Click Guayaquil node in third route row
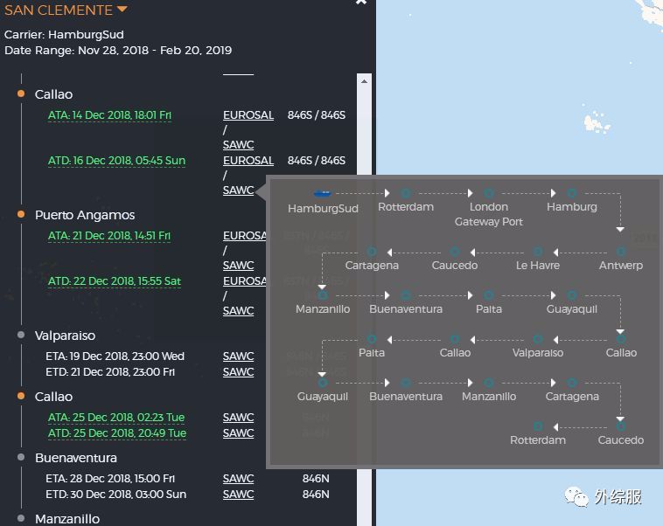Screen dimensions: 663x526 tap(572, 295)
